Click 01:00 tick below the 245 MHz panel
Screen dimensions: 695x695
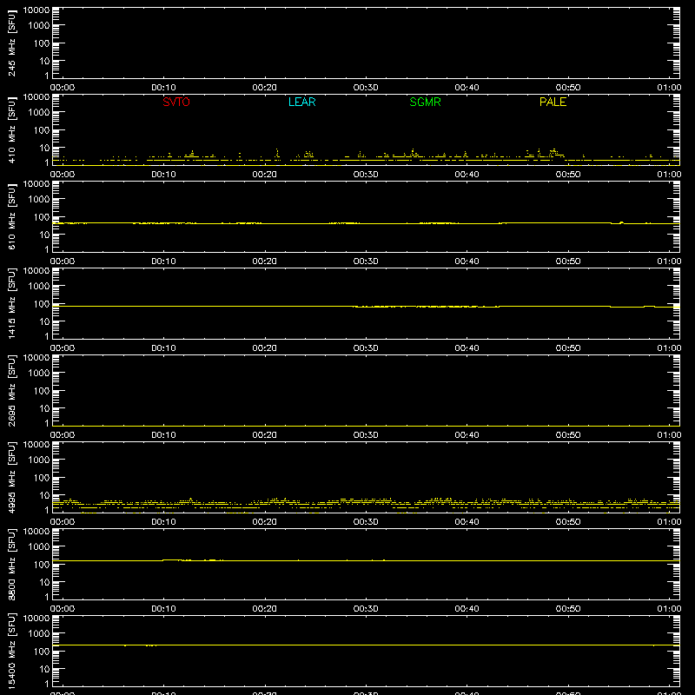pyautogui.click(x=669, y=88)
